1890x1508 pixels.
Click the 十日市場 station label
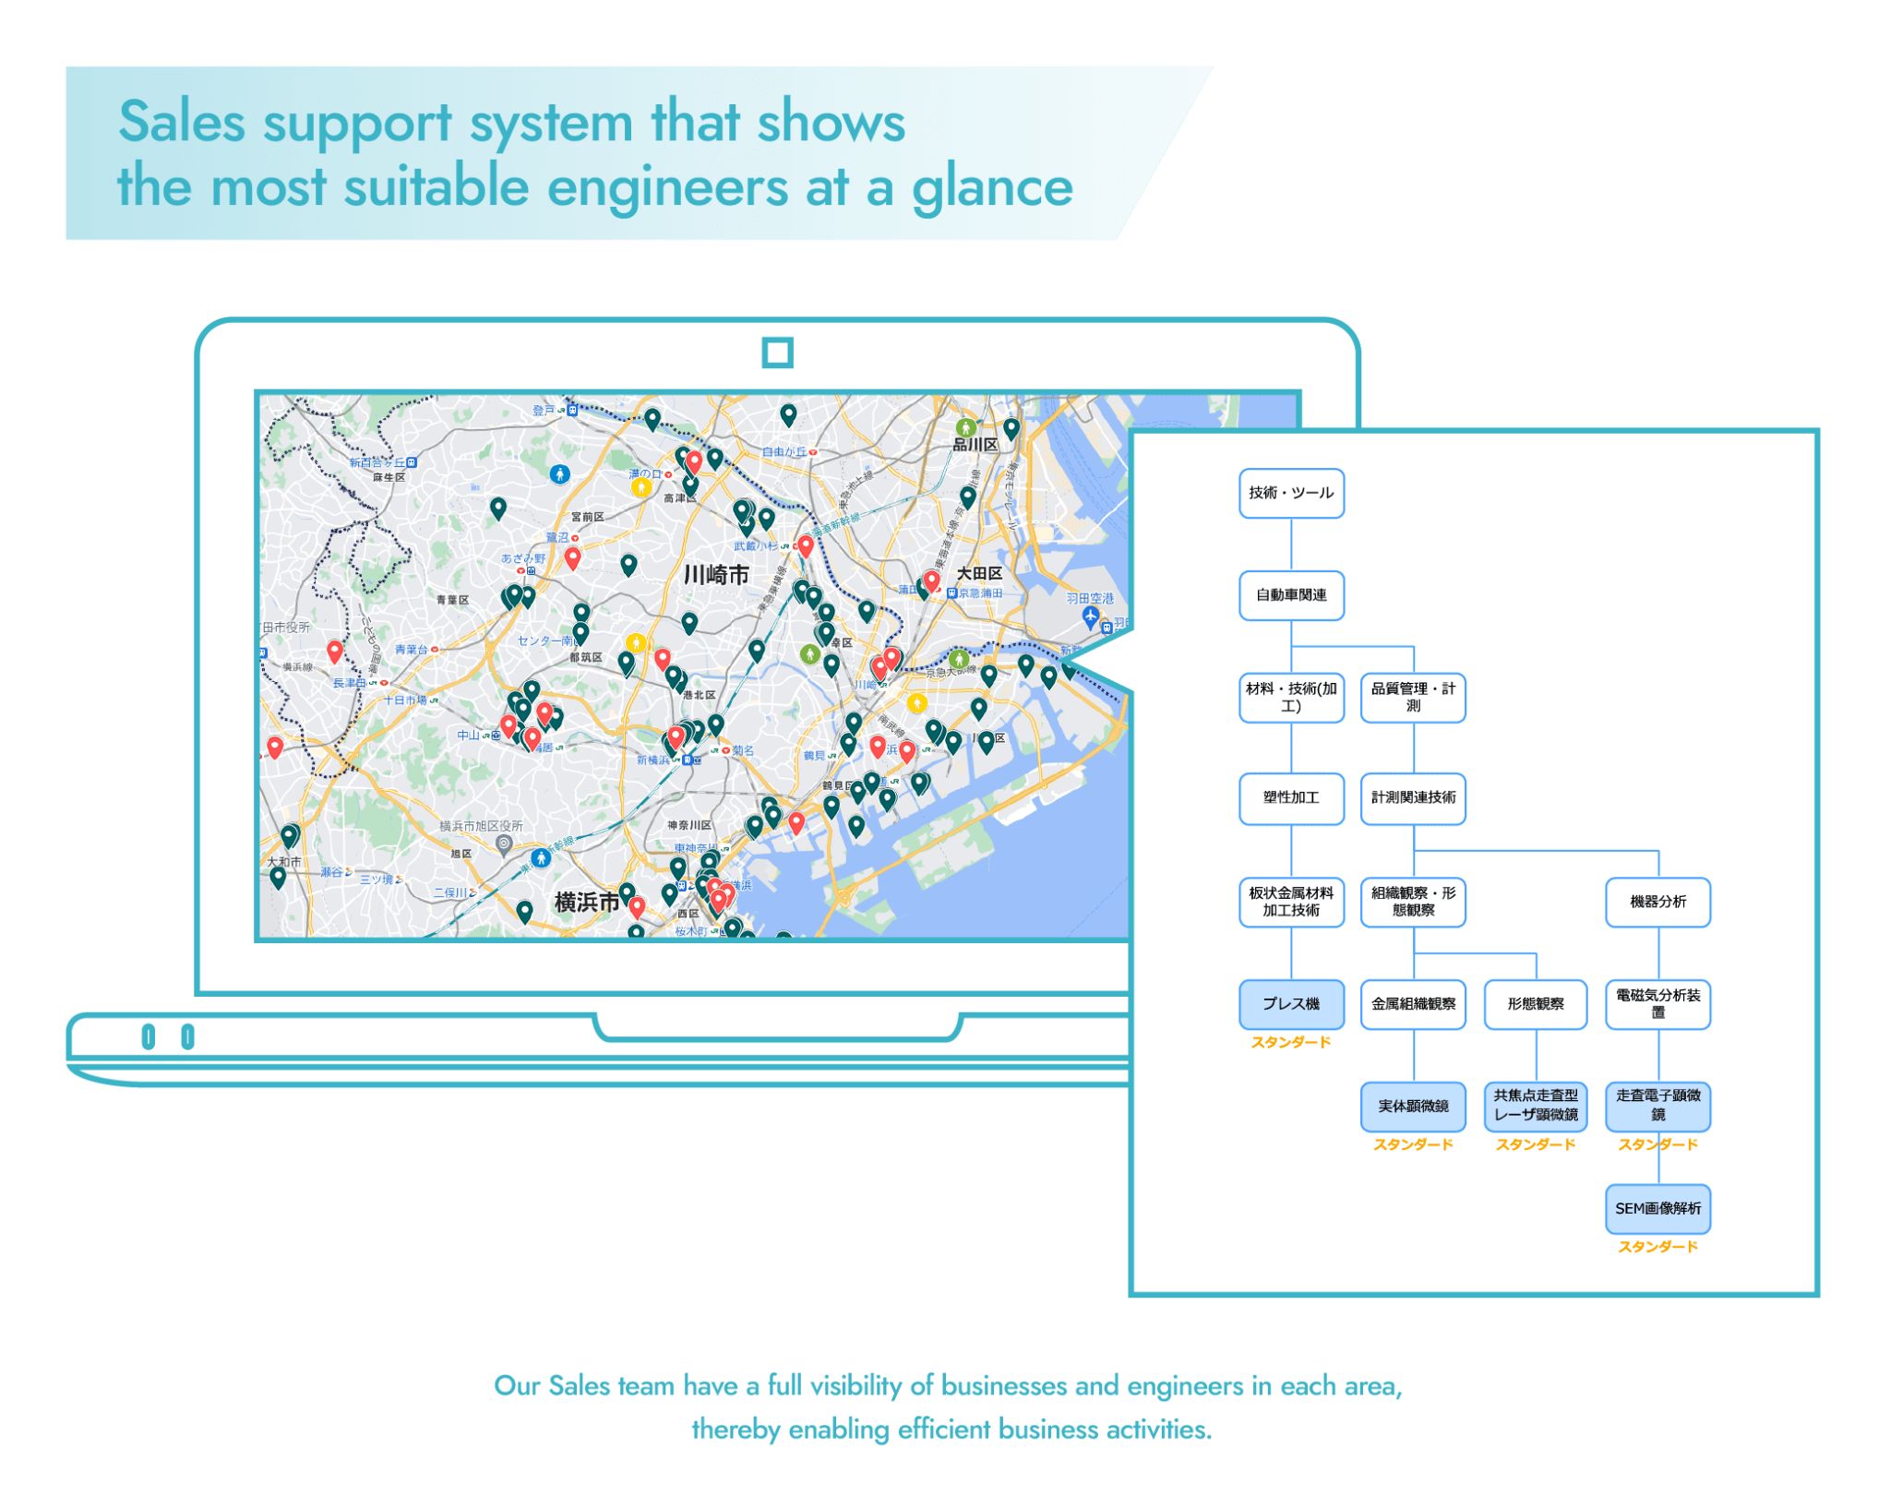point(405,700)
